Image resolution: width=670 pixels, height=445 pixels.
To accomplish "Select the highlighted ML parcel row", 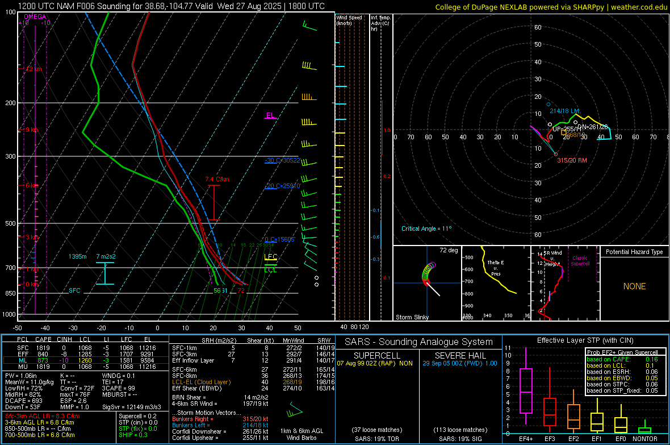I will point(86,360).
